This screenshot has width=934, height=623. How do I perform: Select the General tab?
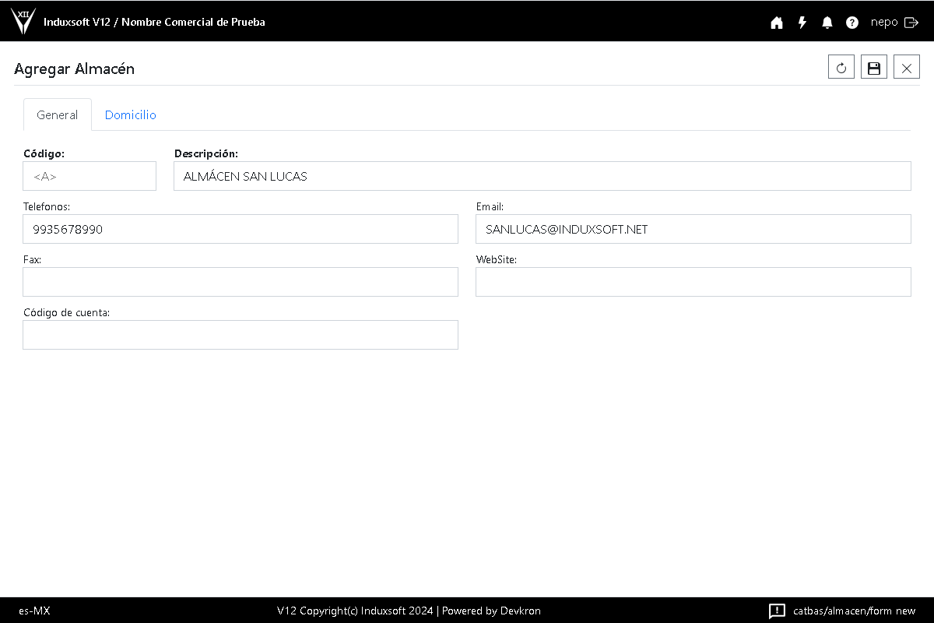pos(58,114)
